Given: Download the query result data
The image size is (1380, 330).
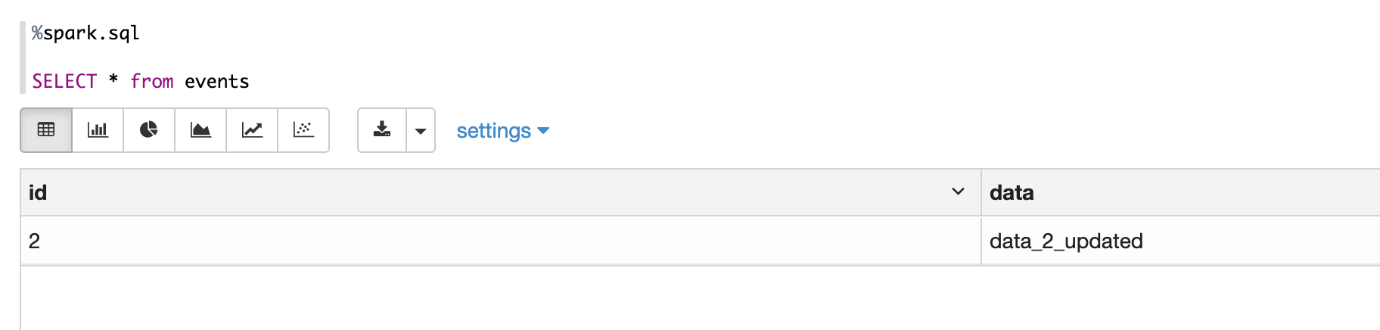Looking at the screenshot, I should tap(382, 130).
